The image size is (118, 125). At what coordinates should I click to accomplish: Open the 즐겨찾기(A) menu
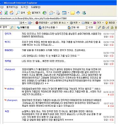click(x=12, y=7)
